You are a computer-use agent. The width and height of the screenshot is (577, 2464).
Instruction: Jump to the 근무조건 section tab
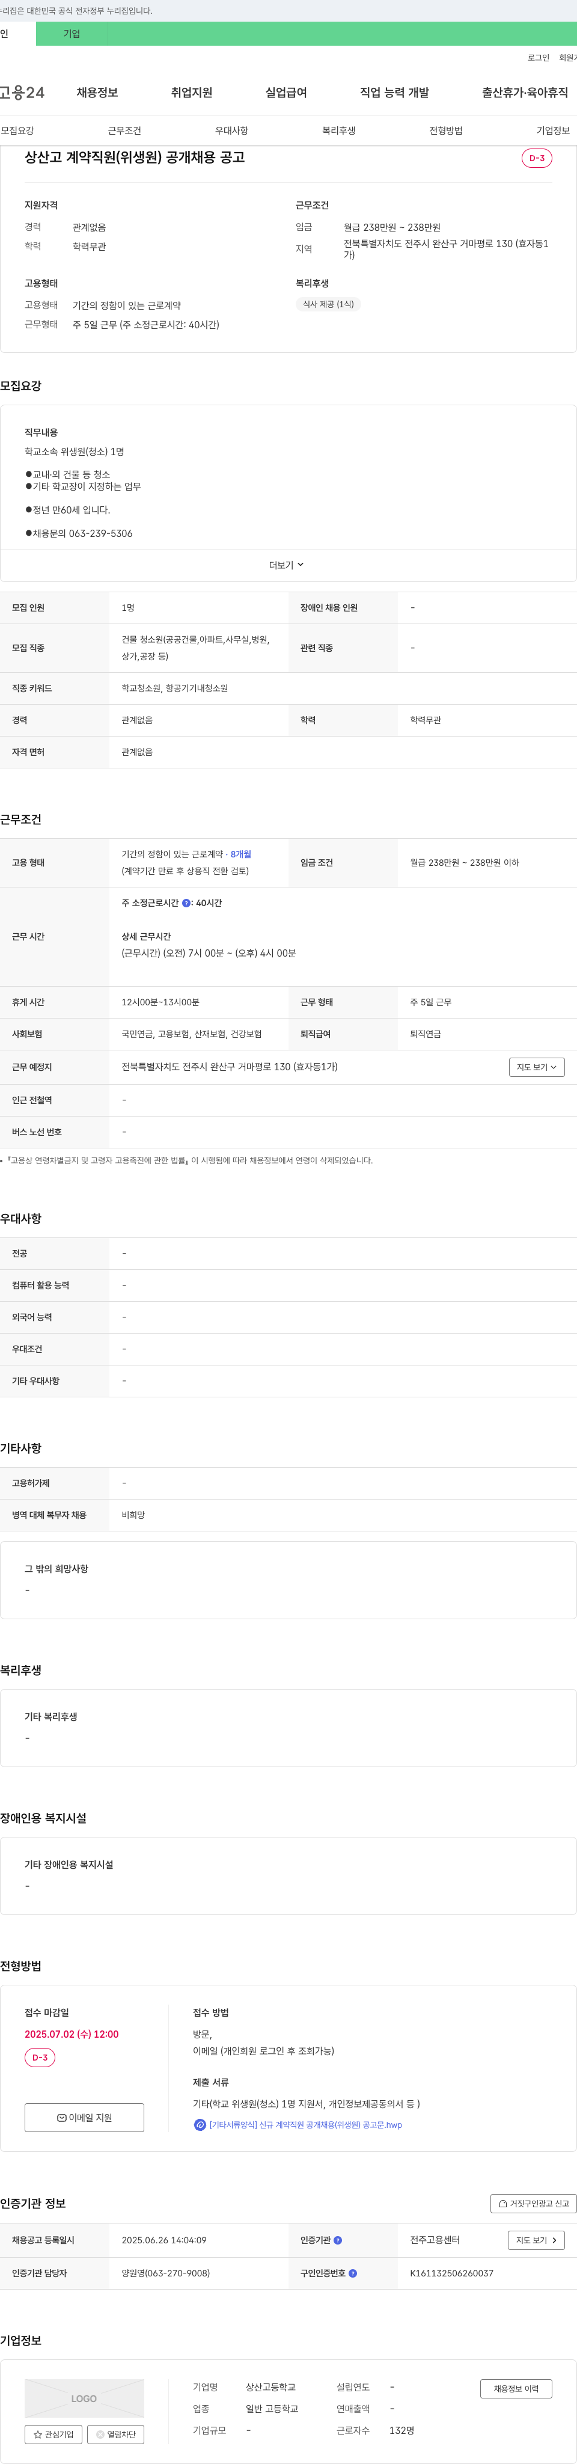click(124, 130)
